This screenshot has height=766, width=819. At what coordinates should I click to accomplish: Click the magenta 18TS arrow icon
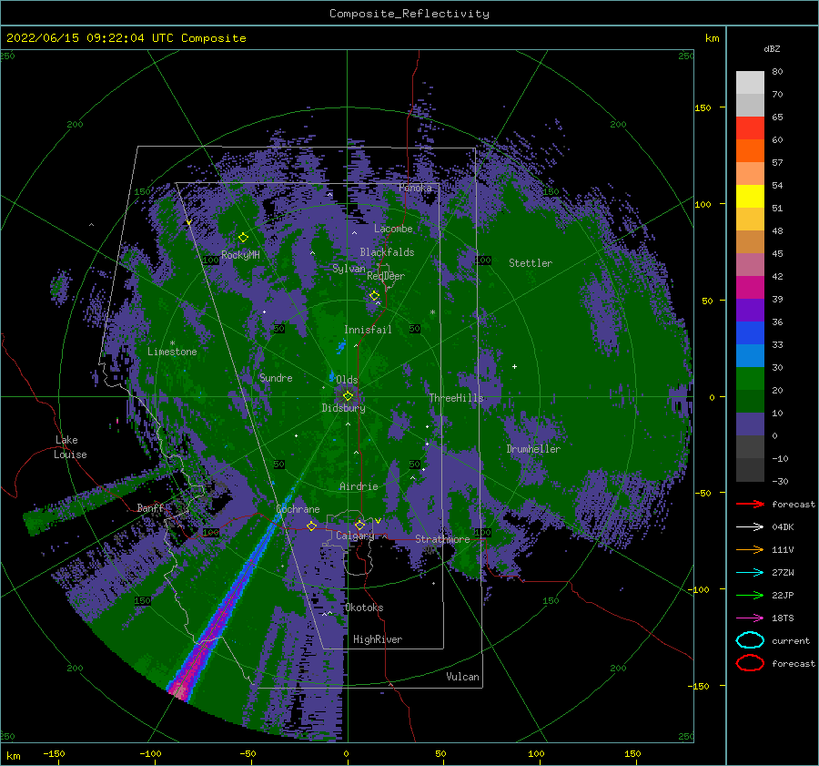[x=750, y=618]
